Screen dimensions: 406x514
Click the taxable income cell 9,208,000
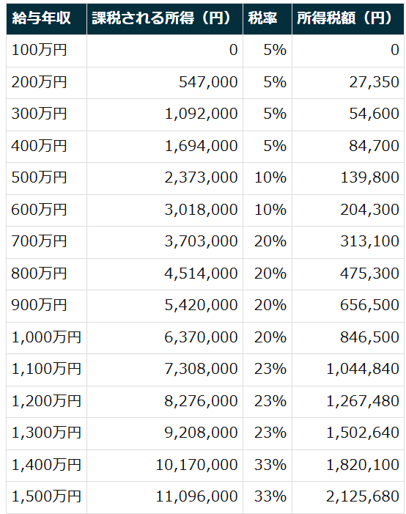point(165,433)
